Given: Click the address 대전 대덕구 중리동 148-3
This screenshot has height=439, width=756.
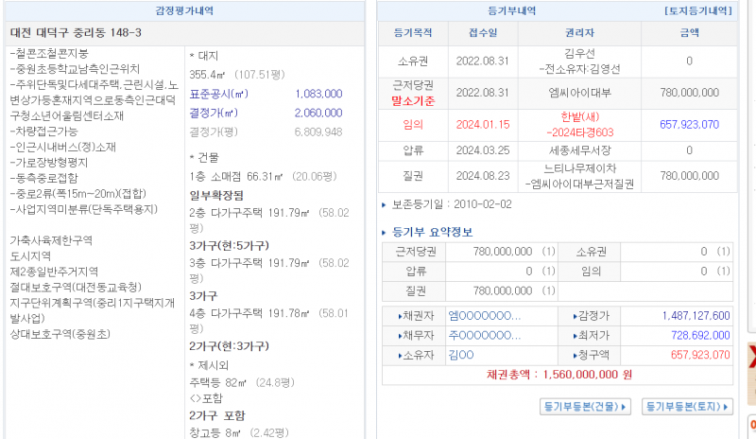Looking at the screenshot, I should tap(76, 33).
